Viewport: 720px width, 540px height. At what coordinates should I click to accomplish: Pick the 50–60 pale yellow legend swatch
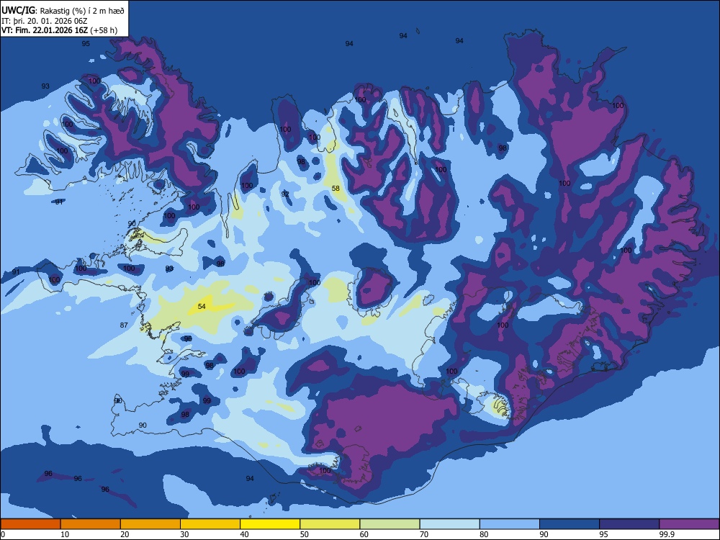[x=330, y=524]
